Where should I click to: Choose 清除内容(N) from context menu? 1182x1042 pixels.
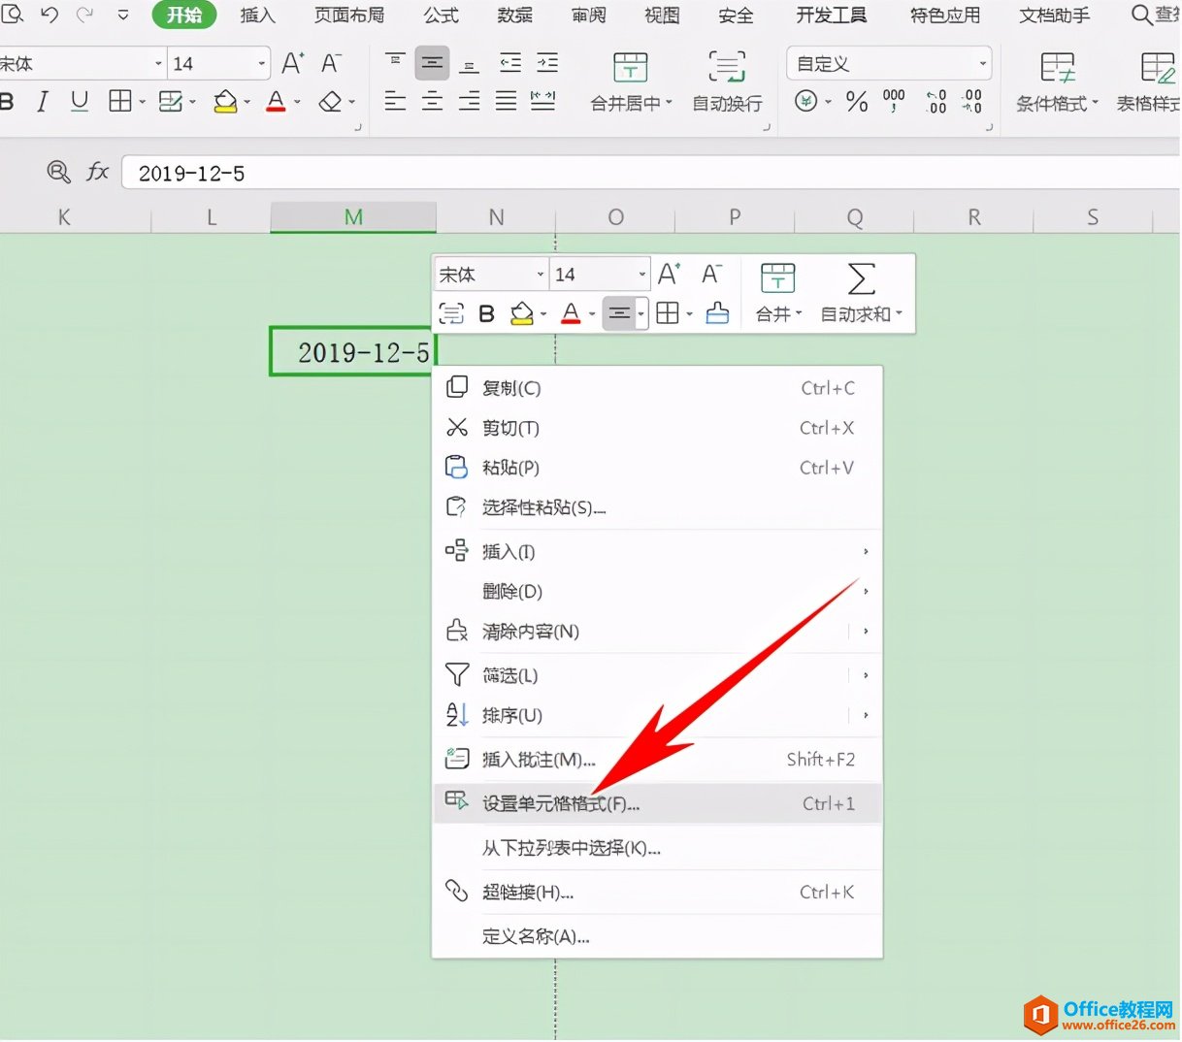pos(657,632)
